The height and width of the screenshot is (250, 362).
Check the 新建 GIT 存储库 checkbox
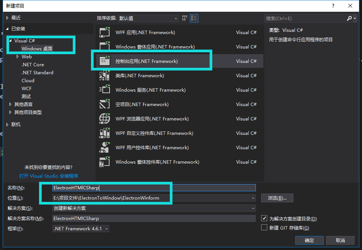click(x=264, y=227)
